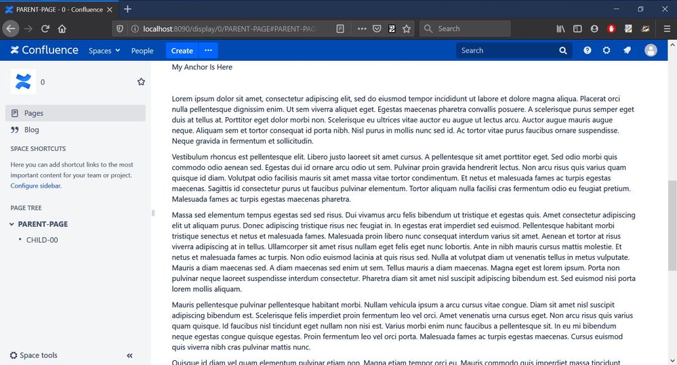Open the Firefox hamburger menu
This screenshot has width=677, height=365.
[667, 28]
